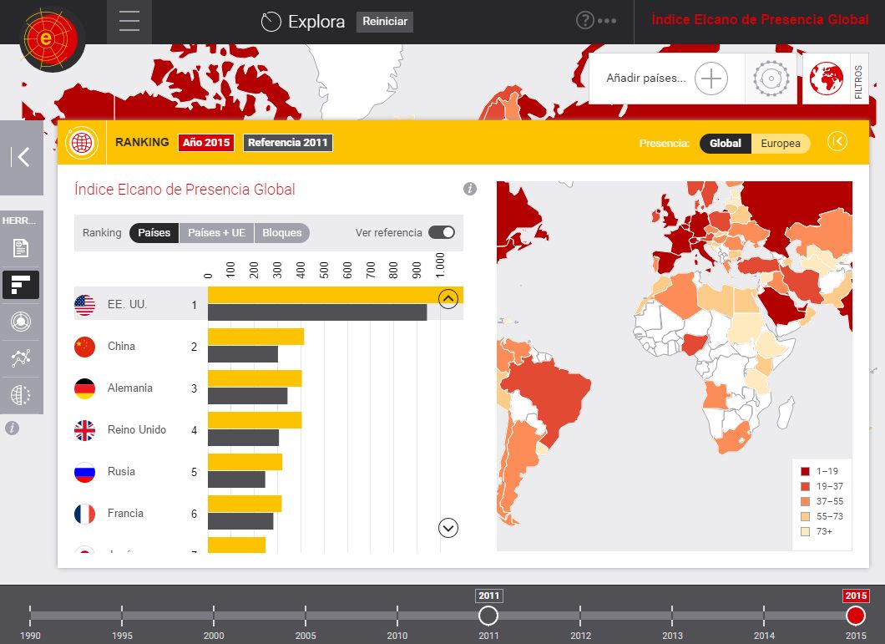
Task: Toggle the Ver referencia switch
Action: coord(442,232)
